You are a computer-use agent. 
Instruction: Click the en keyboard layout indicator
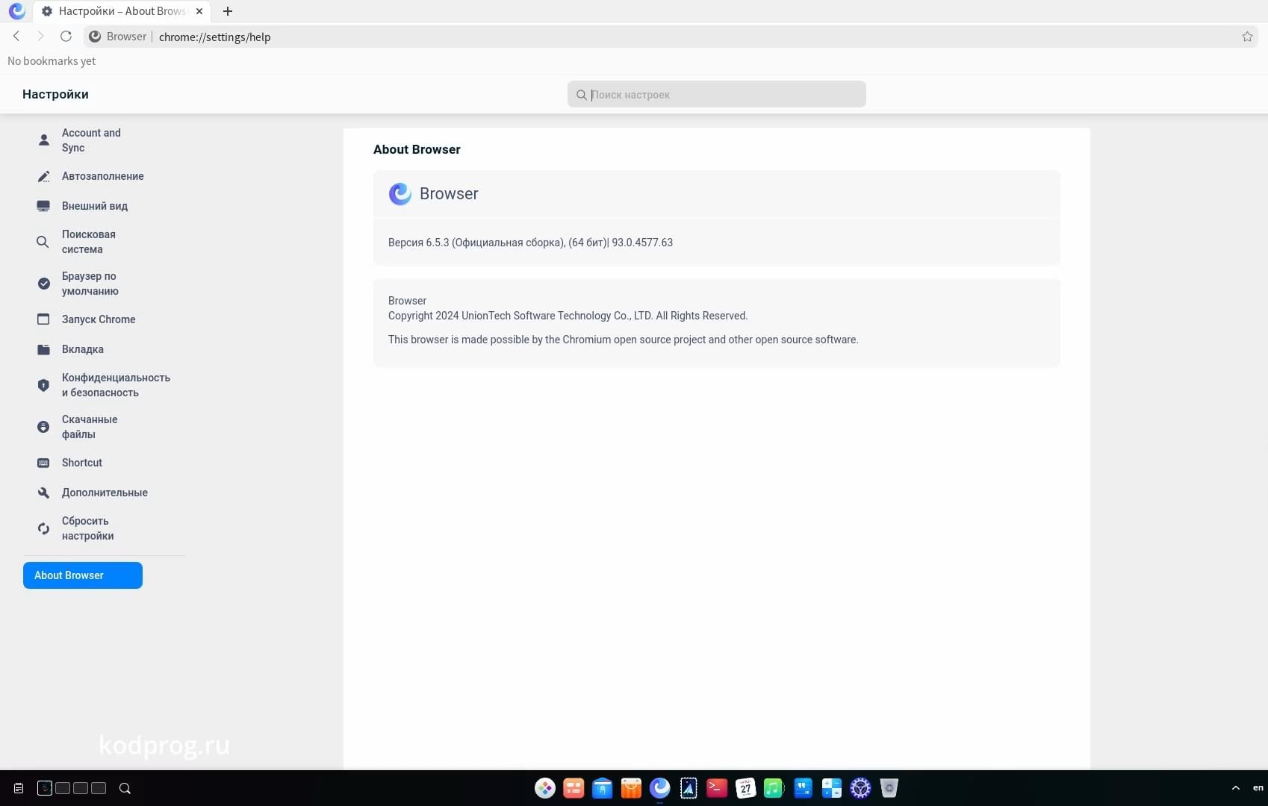(x=1258, y=788)
